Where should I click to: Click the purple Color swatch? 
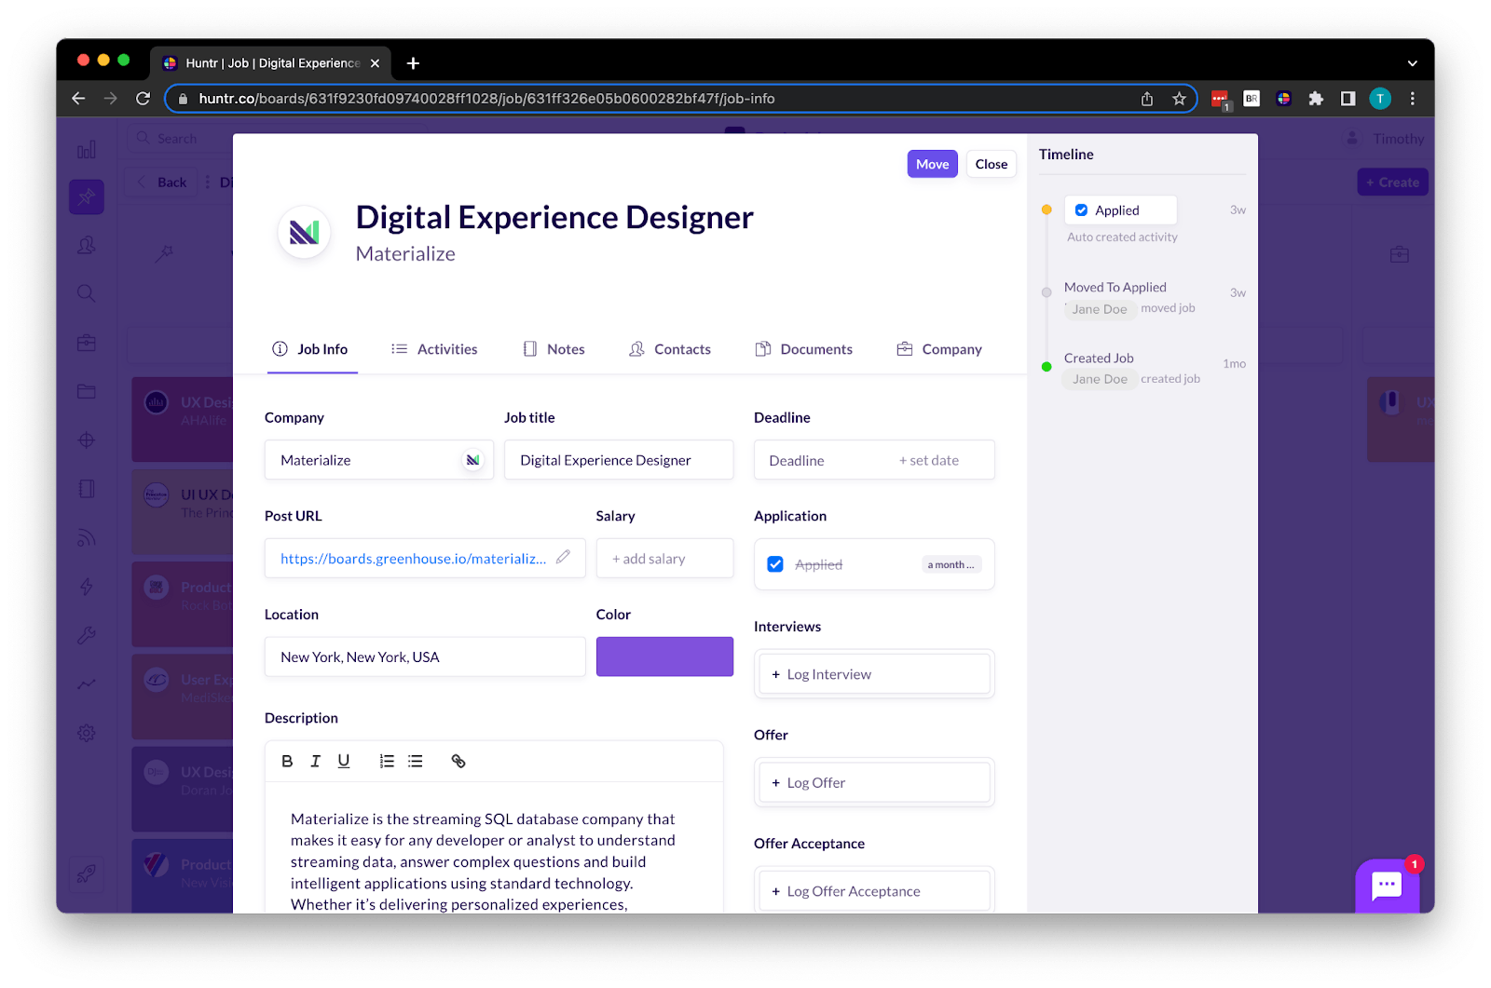[664, 656]
